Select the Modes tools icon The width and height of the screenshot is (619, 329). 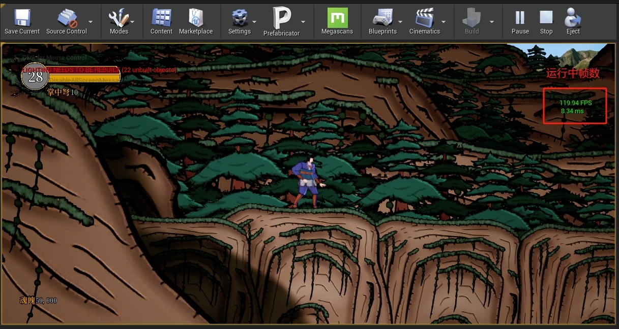(119, 18)
